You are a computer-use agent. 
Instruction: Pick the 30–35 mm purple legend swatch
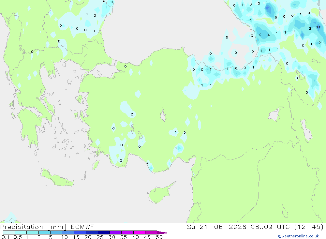(x=115, y=232)
